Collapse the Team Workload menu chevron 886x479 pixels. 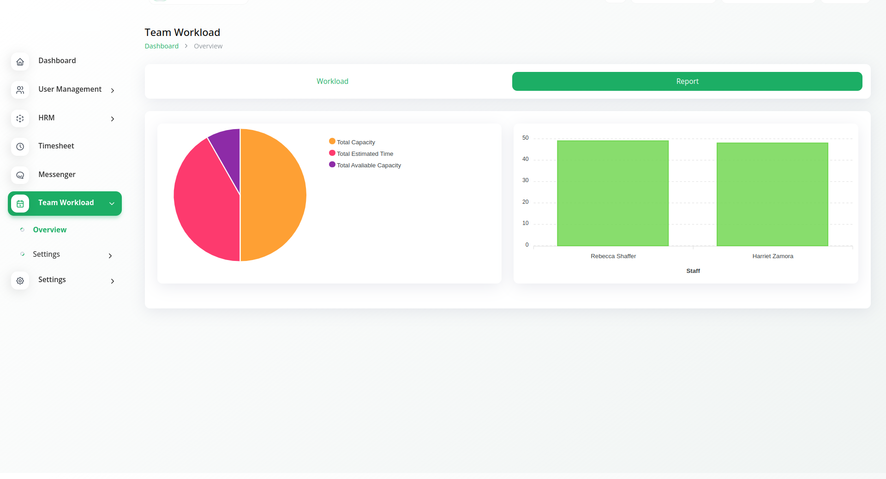click(x=112, y=203)
